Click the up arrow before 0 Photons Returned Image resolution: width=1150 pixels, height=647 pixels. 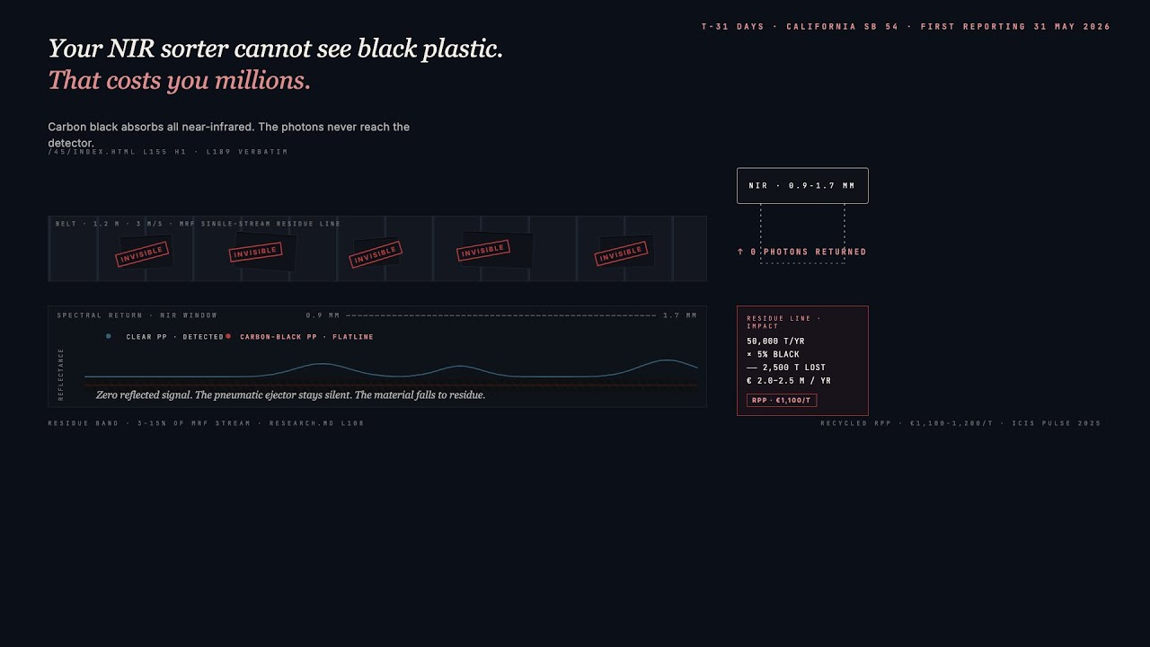740,252
